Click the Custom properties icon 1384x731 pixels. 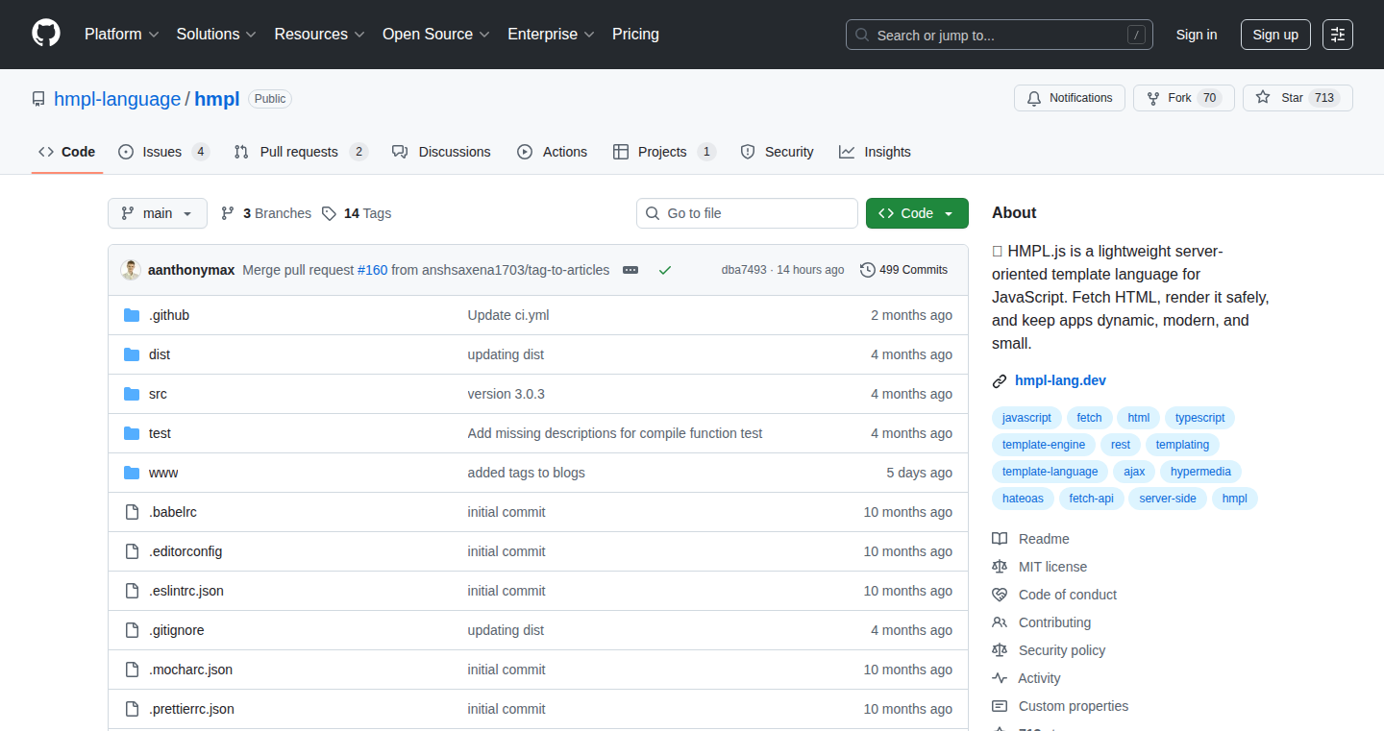pos(1000,706)
